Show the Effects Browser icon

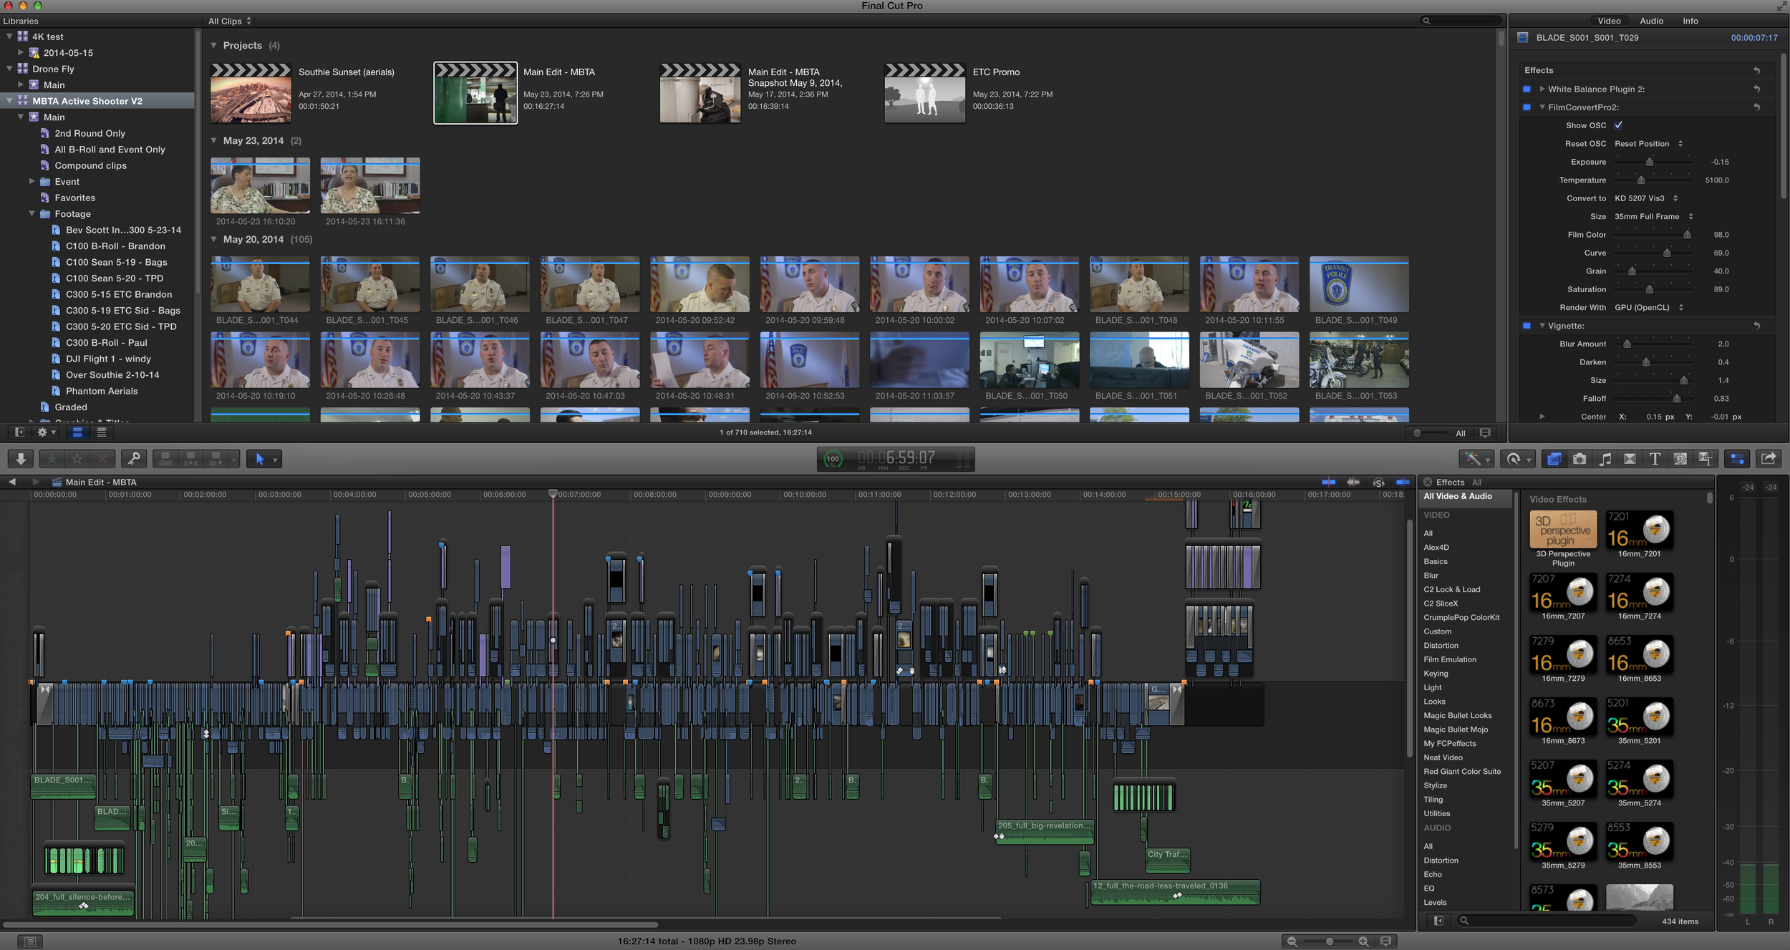coord(1554,459)
